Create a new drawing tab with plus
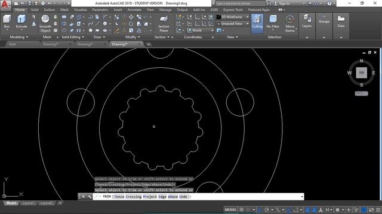Viewport: 382px width, 214px height. click(x=149, y=44)
